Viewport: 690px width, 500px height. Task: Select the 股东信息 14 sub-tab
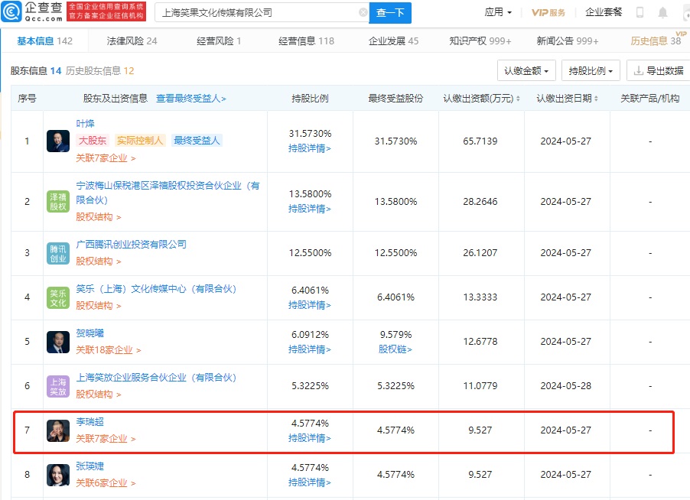tap(36, 71)
